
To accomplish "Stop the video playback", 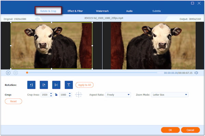I will [16, 73].
